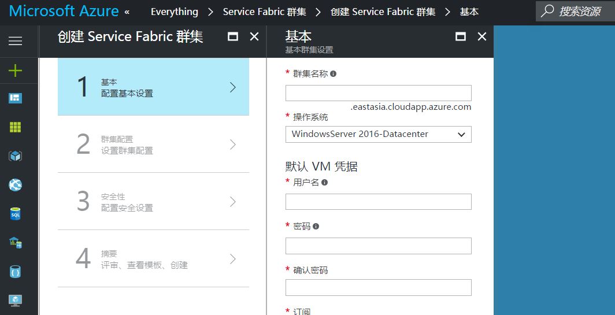Open SQL data warehouse icon in sidebar
This screenshot has width=615, height=315.
[x=15, y=243]
